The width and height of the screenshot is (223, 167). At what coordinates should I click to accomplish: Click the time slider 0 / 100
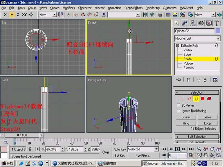22,135
